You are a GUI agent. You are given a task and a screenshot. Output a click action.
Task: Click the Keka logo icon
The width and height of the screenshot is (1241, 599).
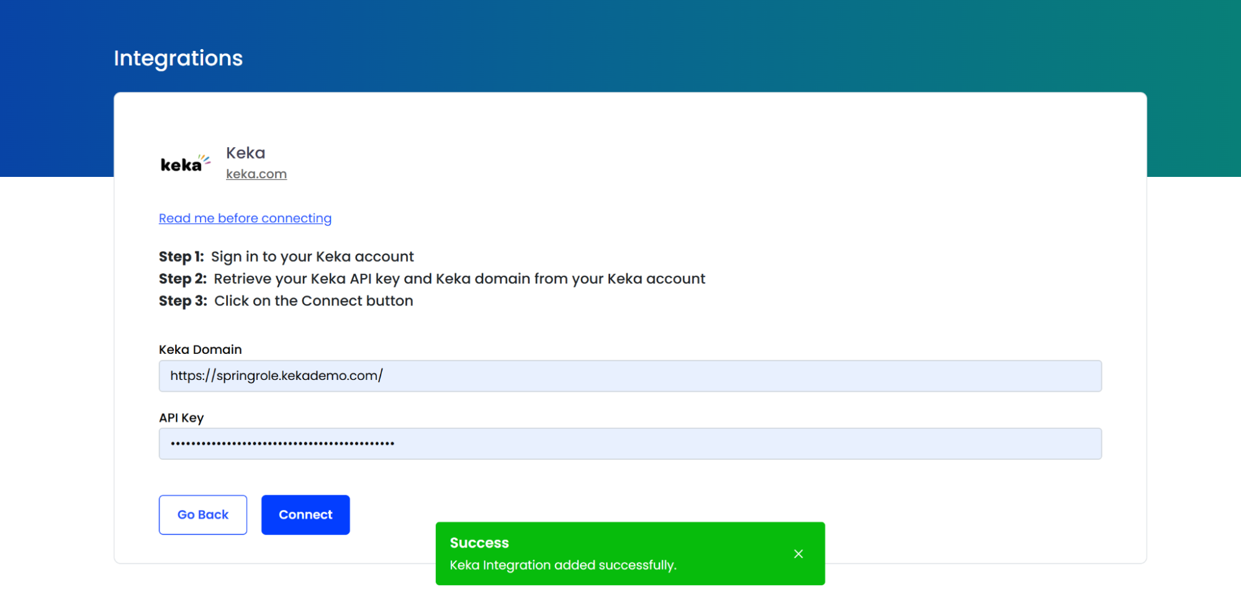click(185, 163)
